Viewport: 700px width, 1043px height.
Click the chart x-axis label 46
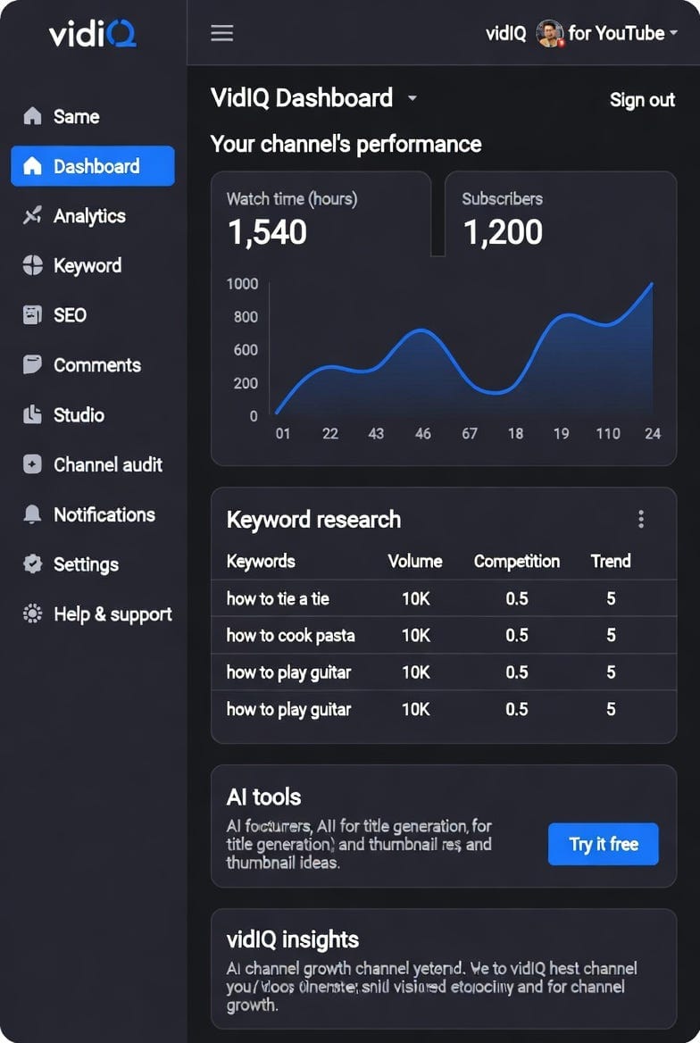422,434
